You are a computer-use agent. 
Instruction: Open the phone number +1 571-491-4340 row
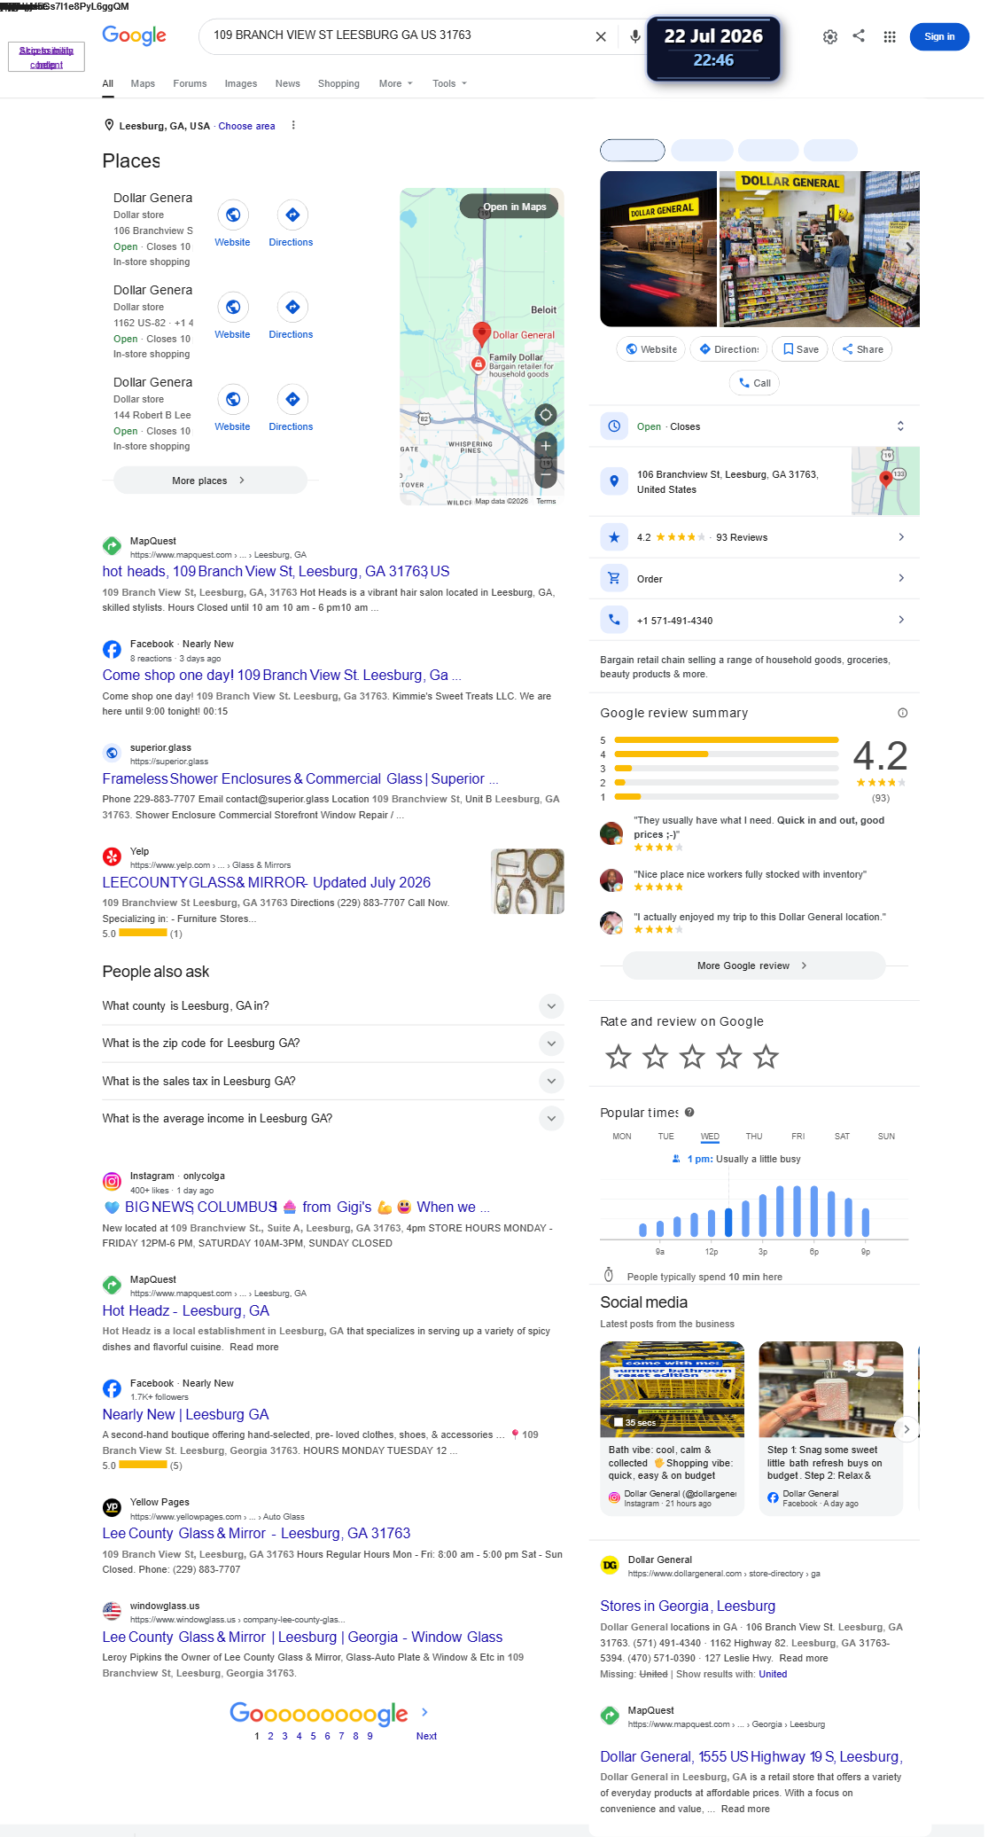click(x=754, y=620)
